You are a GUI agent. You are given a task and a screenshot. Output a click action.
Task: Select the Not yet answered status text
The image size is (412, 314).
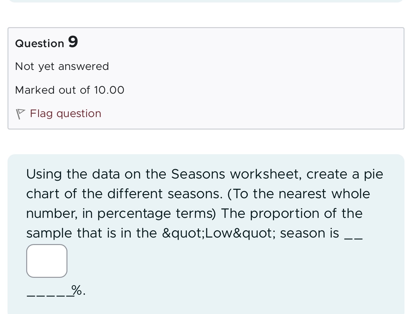click(62, 66)
